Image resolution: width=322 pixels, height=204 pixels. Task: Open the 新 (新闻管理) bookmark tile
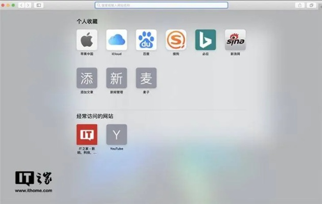pyautogui.click(x=117, y=78)
